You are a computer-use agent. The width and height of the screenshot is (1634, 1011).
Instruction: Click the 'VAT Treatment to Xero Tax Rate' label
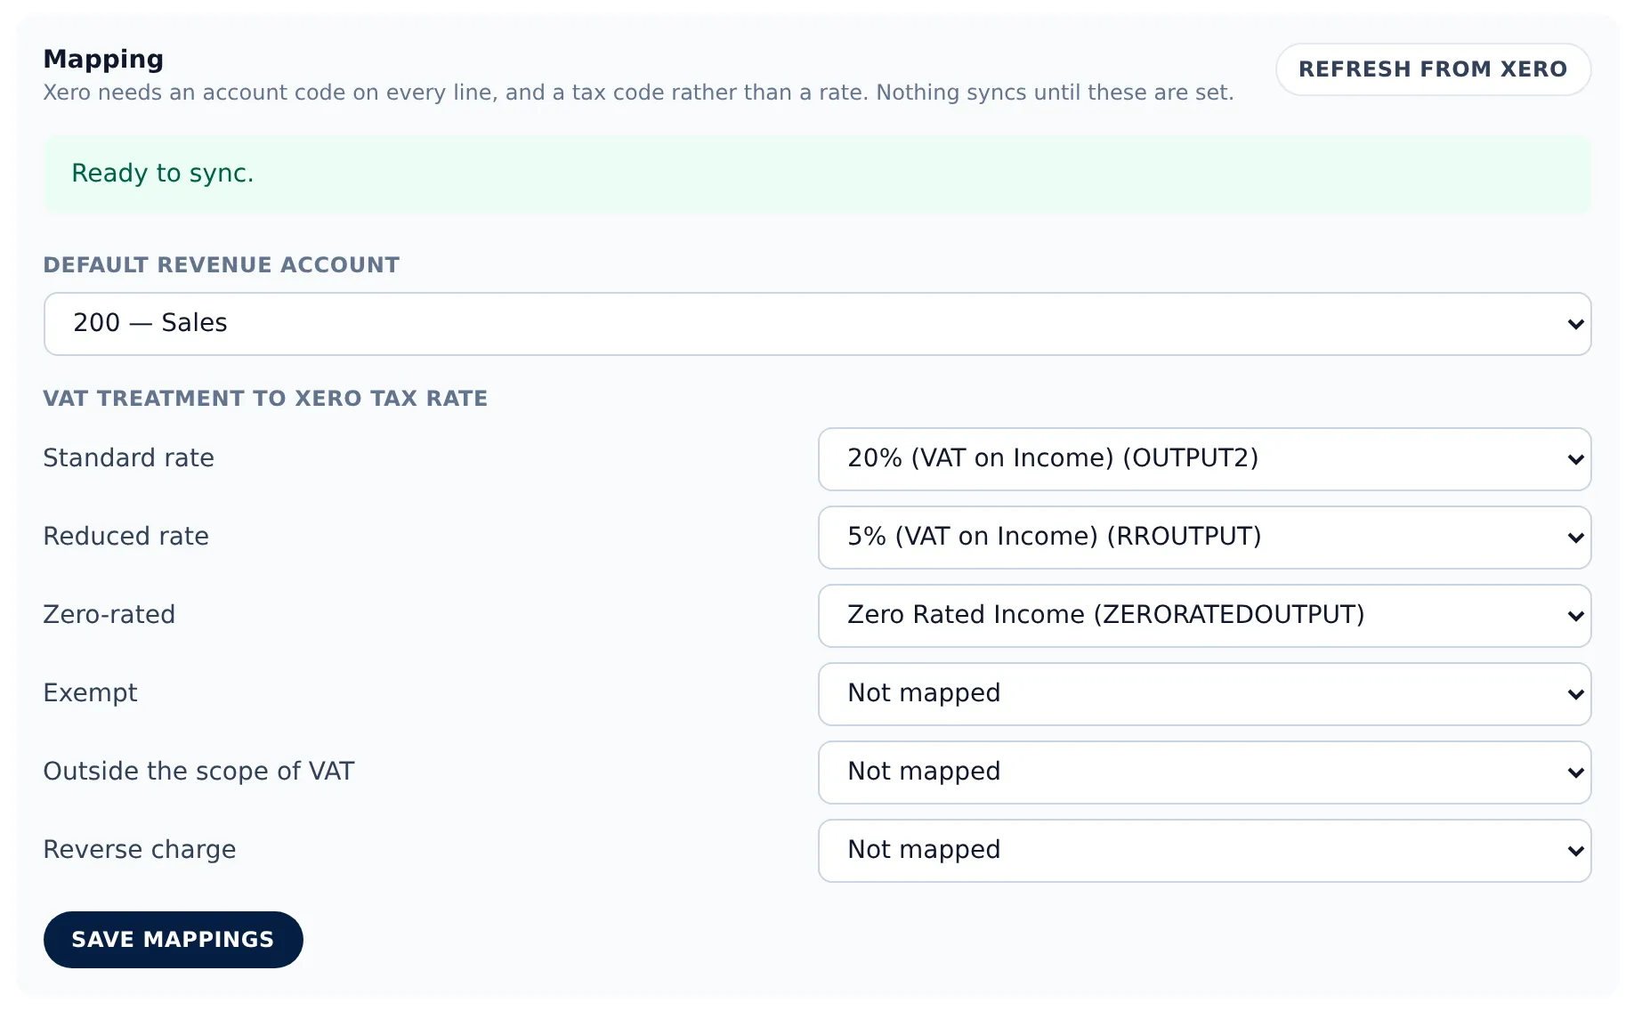pos(265,398)
